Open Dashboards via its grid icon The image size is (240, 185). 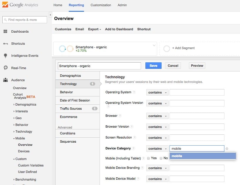tap(5, 31)
